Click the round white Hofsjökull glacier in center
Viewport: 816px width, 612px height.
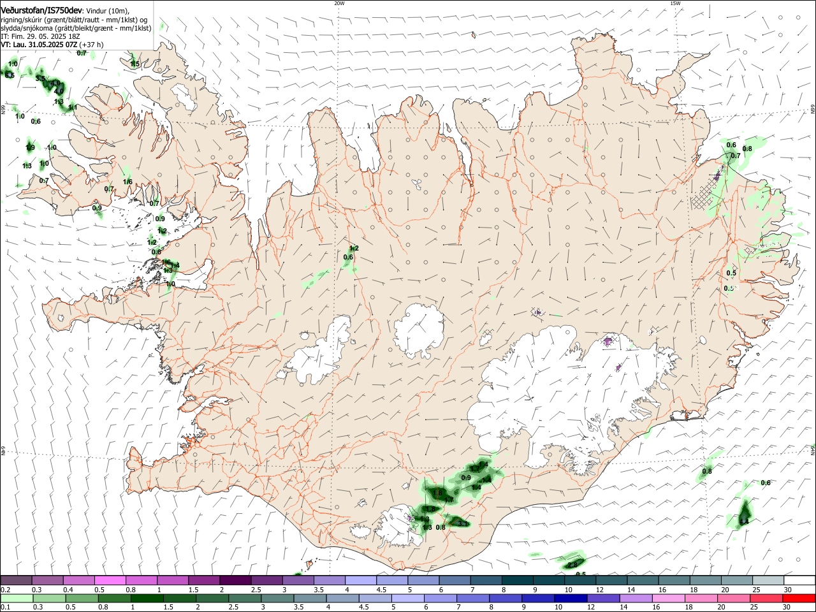[419, 330]
